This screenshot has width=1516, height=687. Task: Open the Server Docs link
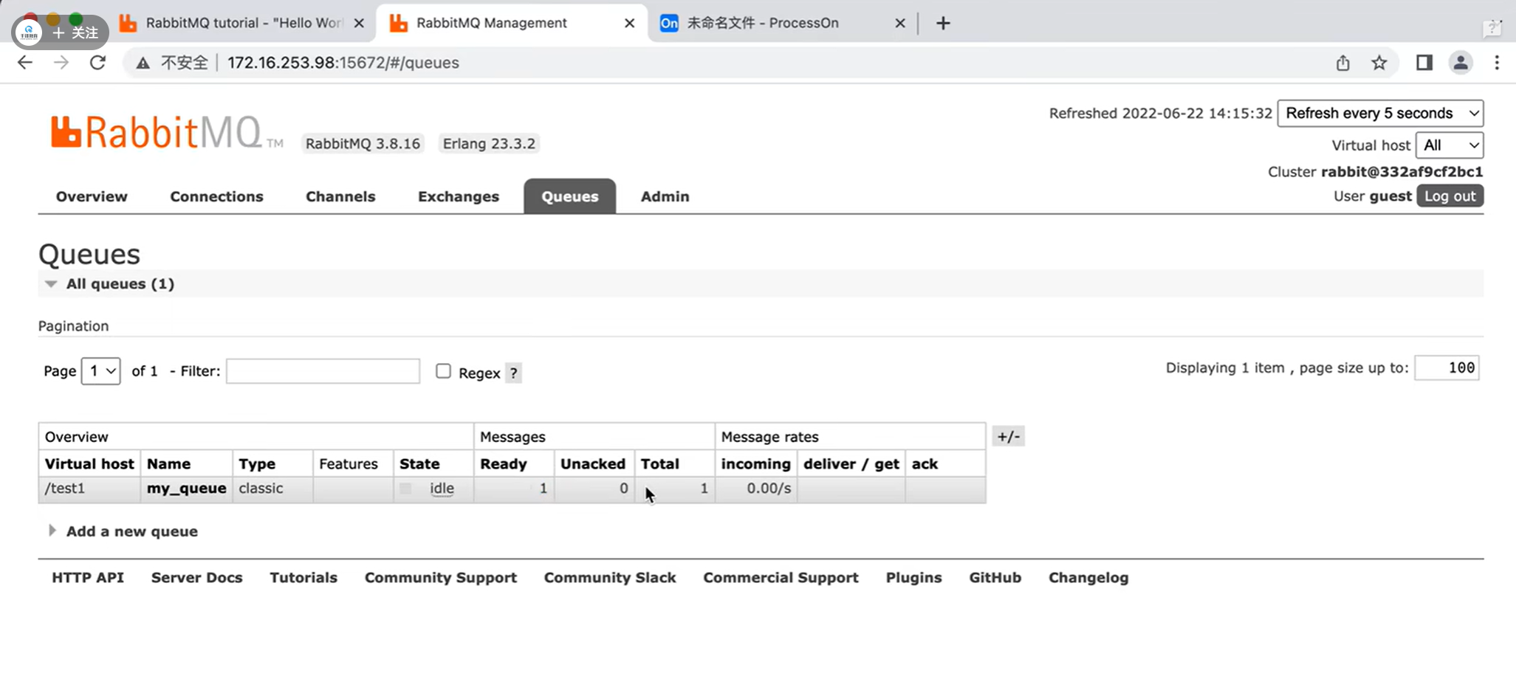pyautogui.click(x=196, y=578)
